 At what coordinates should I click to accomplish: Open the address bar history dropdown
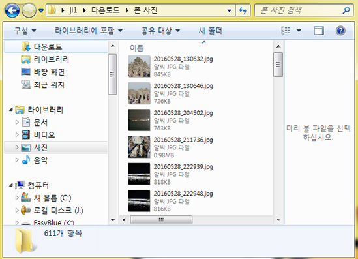230,10
